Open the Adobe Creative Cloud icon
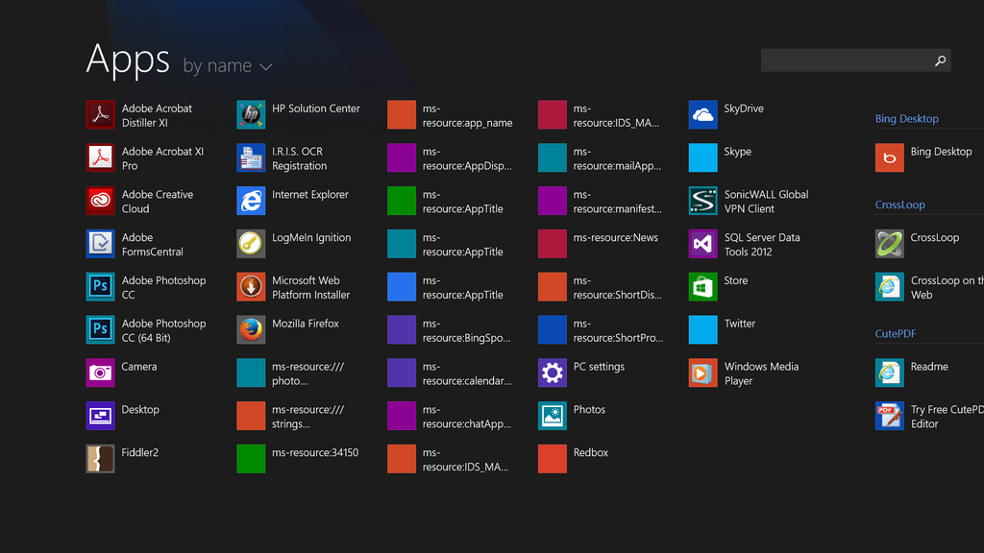The image size is (984, 553). pos(100,201)
